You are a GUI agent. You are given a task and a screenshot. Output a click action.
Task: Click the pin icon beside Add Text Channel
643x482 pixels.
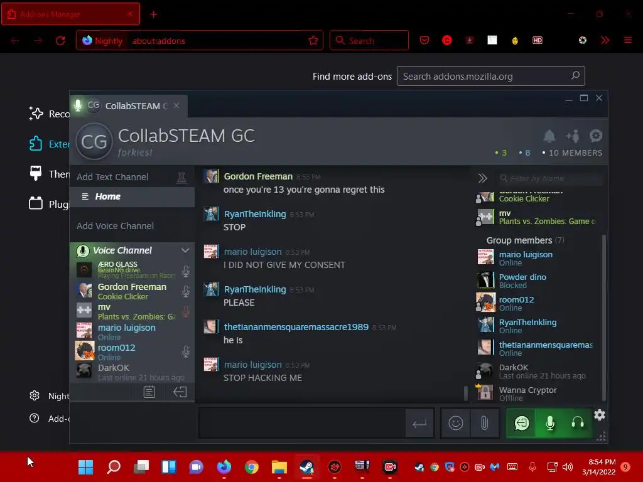coord(181,178)
